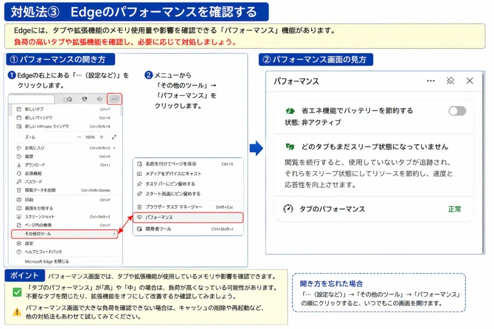Click the スクリーンショット screenshot icon

coord(19,217)
